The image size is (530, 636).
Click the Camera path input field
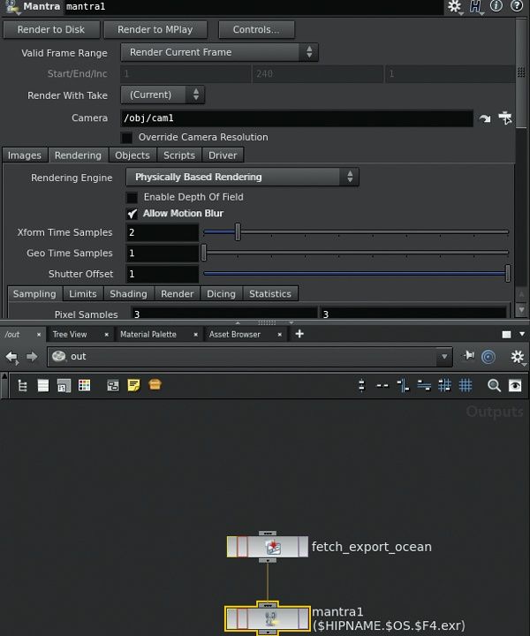pyautogui.click(x=297, y=118)
